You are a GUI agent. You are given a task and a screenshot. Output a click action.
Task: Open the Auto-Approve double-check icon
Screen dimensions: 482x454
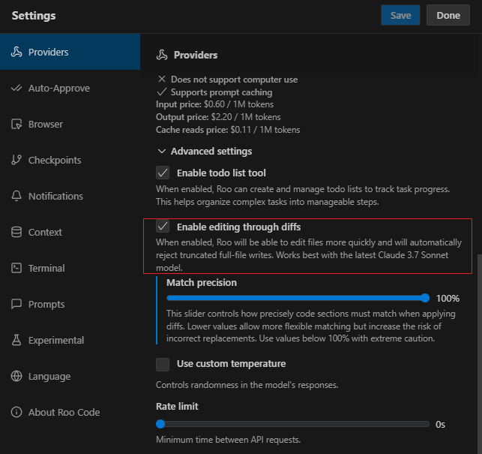(x=16, y=89)
